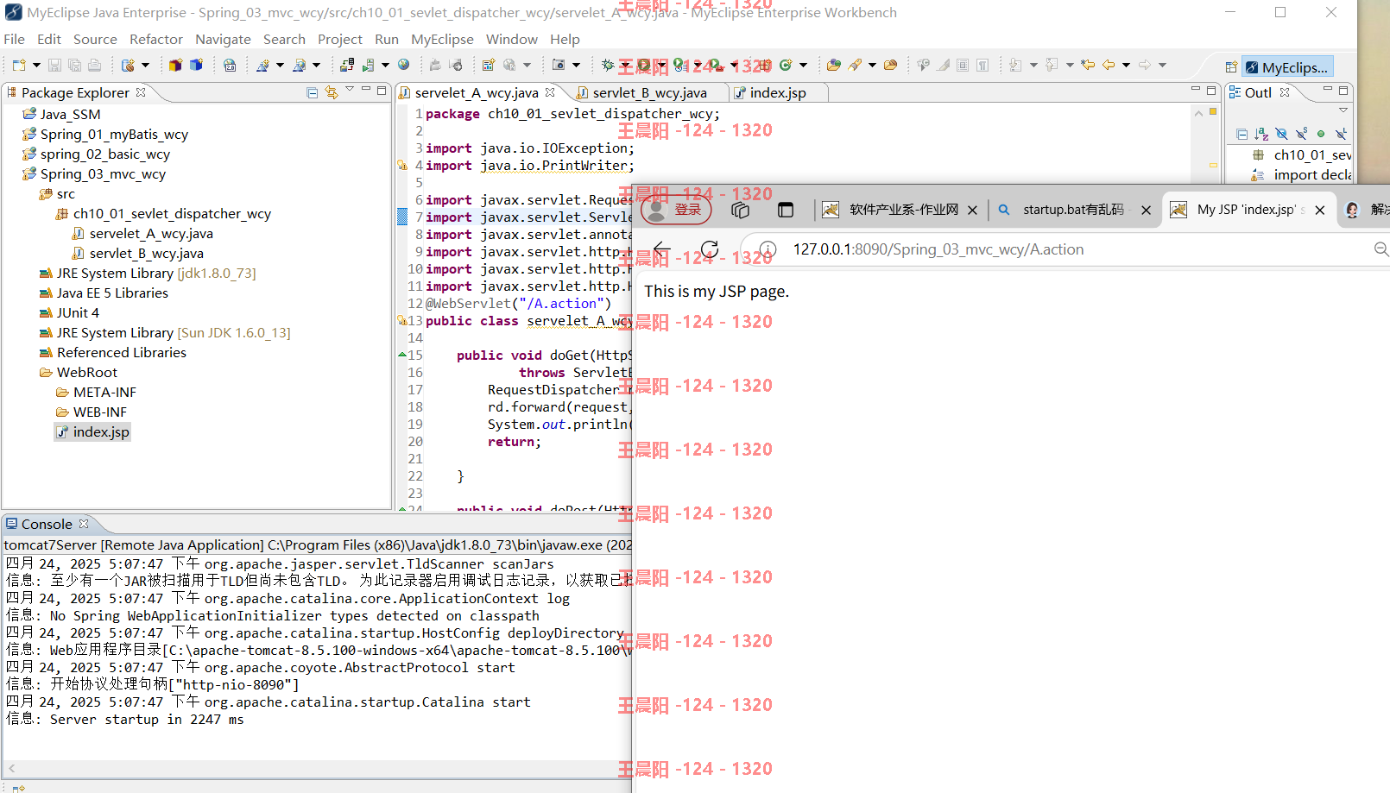Click the browser zoom magnifier icon
The image size is (1390, 793).
pyautogui.click(x=1381, y=249)
